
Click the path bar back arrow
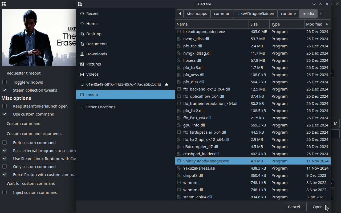(x=180, y=14)
